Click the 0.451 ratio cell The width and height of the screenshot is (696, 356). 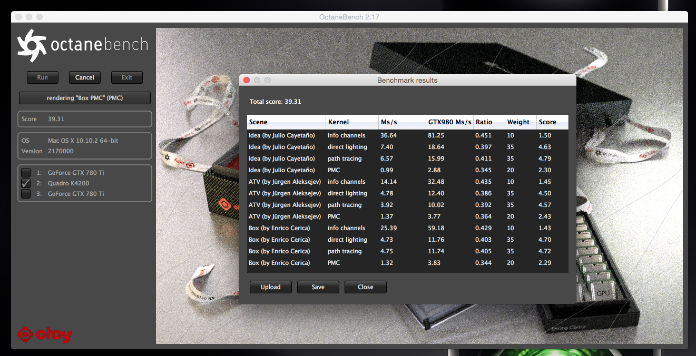point(483,135)
